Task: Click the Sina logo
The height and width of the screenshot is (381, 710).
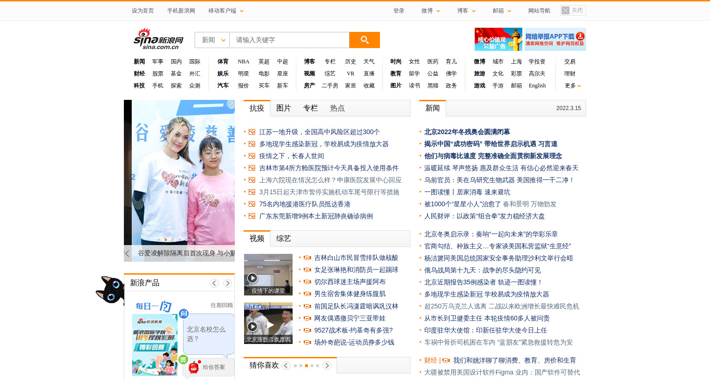Action: point(159,39)
